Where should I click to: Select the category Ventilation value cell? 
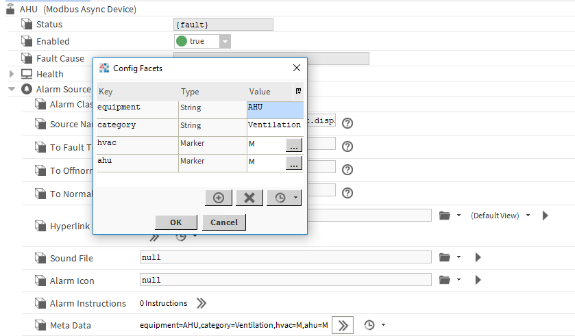coord(274,127)
